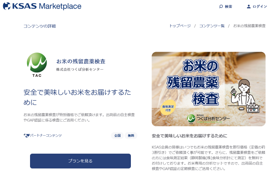Click the login person icon
The height and width of the screenshot is (177, 277).
coord(249,7)
